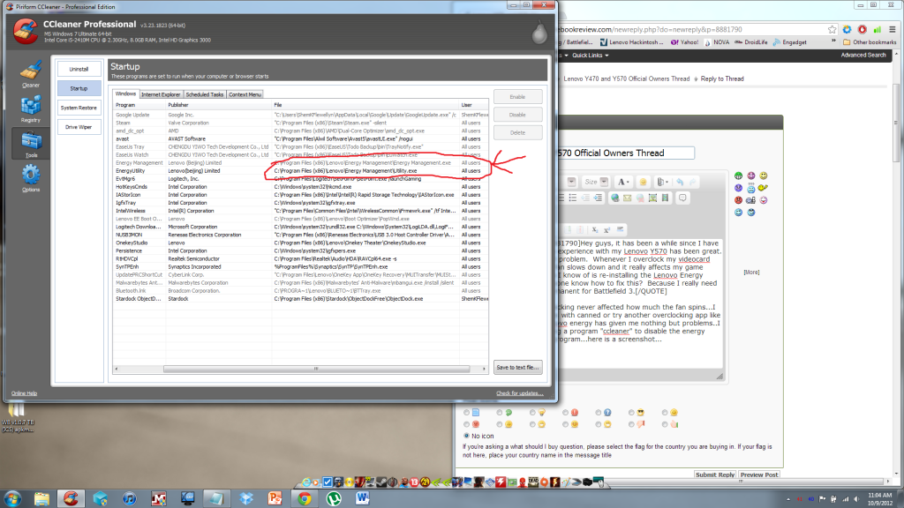Click the Disable button in CCleaner
The width and height of the screenshot is (904, 508).
pos(517,115)
